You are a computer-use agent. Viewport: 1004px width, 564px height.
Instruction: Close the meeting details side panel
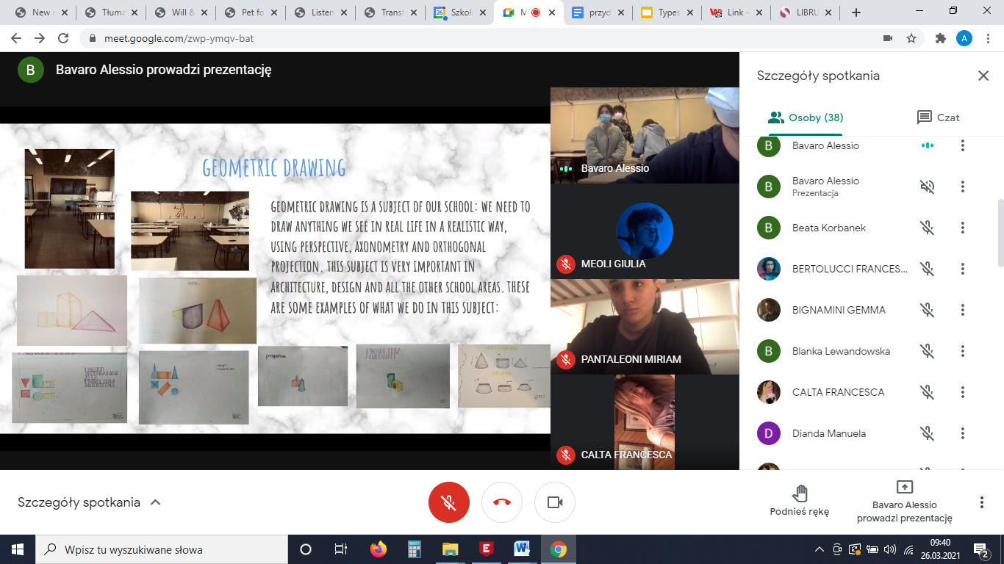[983, 76]
